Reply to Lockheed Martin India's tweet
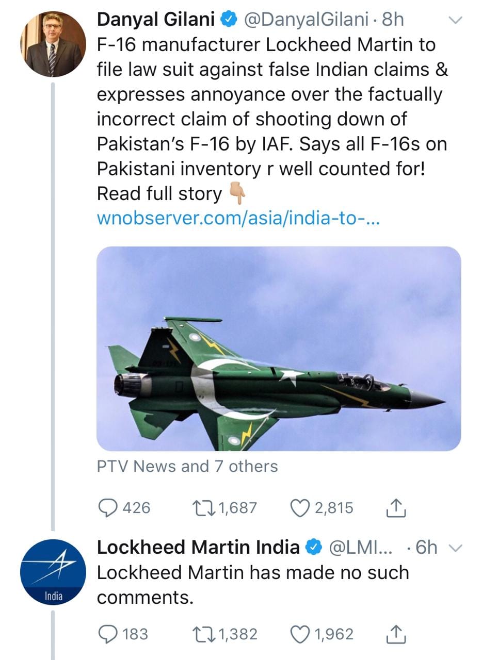The height and width of the screenshot is (660, 482). pos(107,634)
